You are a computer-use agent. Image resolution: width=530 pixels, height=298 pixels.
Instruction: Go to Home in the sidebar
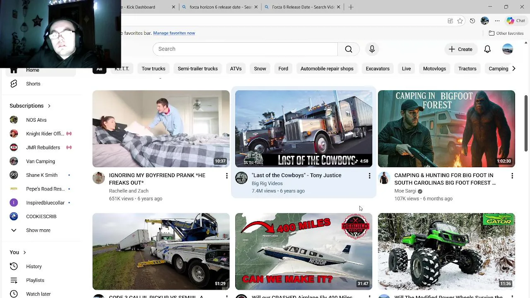[x=41, y=71]
